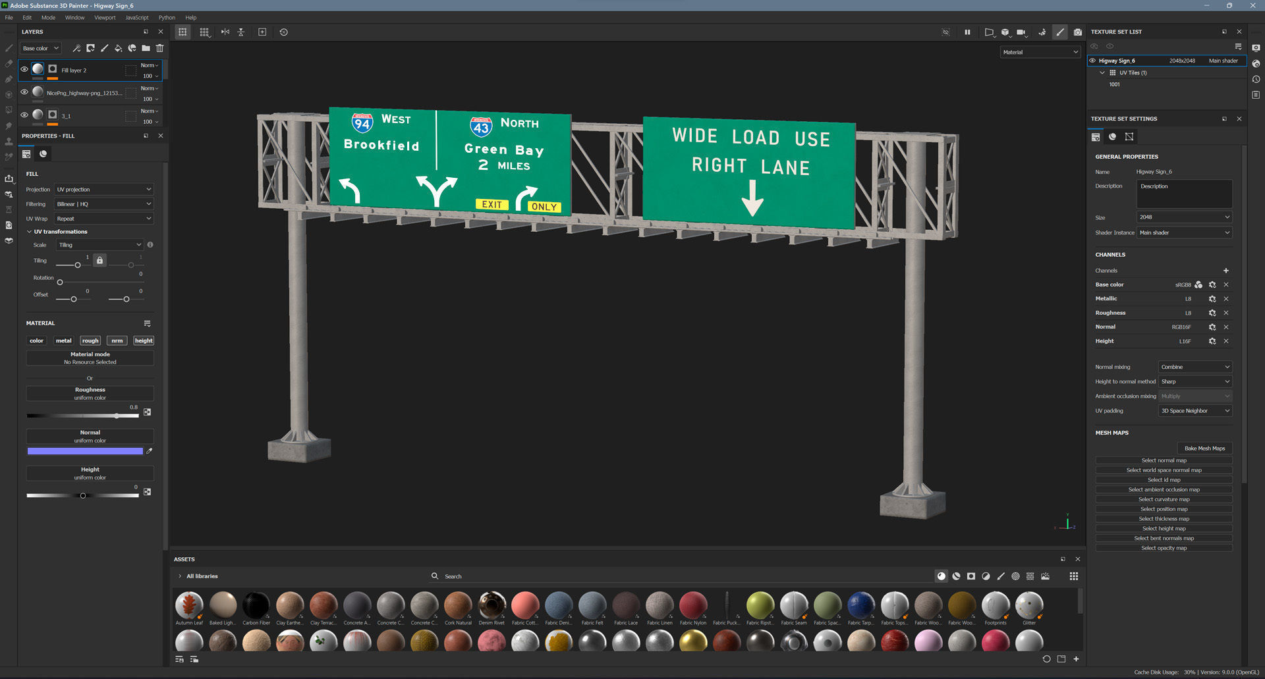The image size is (1265, 679).
Task: Open the UV padding 3D Space Neighbor dropdown
Action: [1195, 411]
